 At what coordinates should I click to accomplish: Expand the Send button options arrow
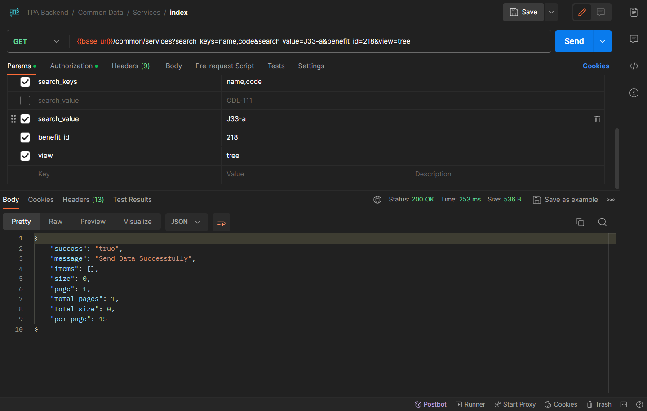602,41
